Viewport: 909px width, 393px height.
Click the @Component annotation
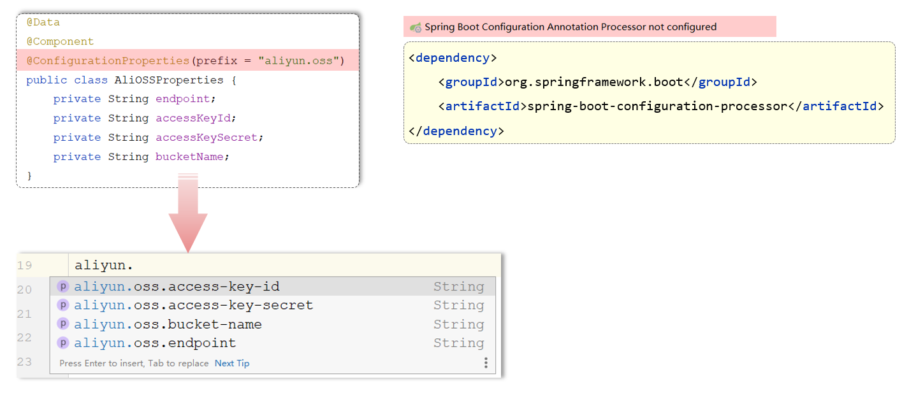pos(60,41)
